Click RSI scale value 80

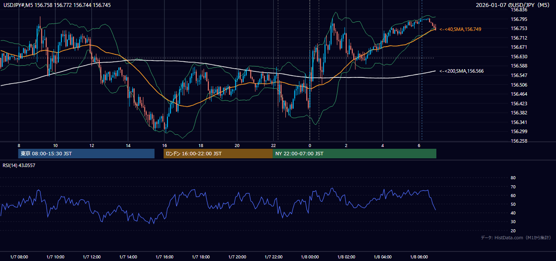(x=513, y=178)
